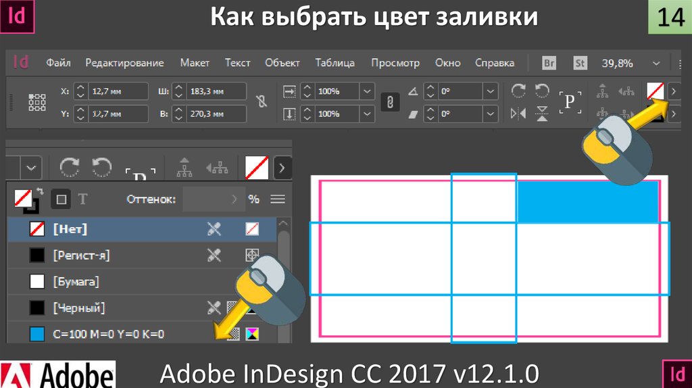The height and width of the screenshot is (388, 692).
Task: Activate the fill/stroke proxy in Swatches panel
Action: point(26,201)
